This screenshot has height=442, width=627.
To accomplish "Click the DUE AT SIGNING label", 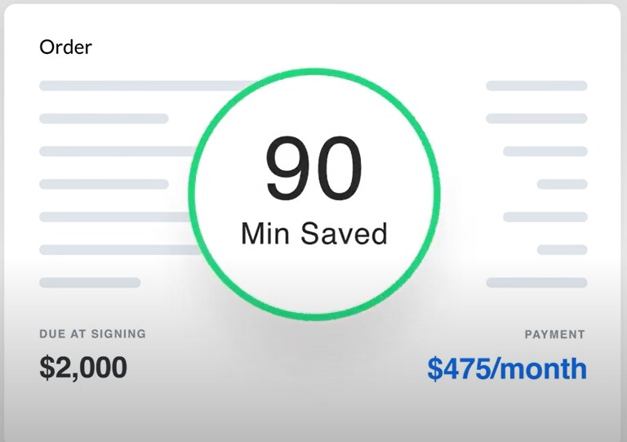I will pyautogui.click(x=93, y=333).
